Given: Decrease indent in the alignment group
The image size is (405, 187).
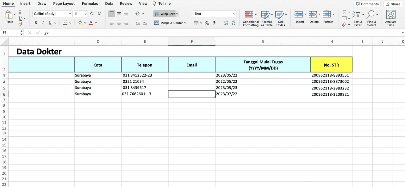Looking at the screenshot, I should click(138, 23).
